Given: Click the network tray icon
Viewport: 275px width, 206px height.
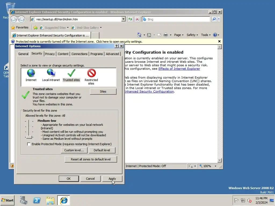Looking at the screenshot, I should (243, 200).
